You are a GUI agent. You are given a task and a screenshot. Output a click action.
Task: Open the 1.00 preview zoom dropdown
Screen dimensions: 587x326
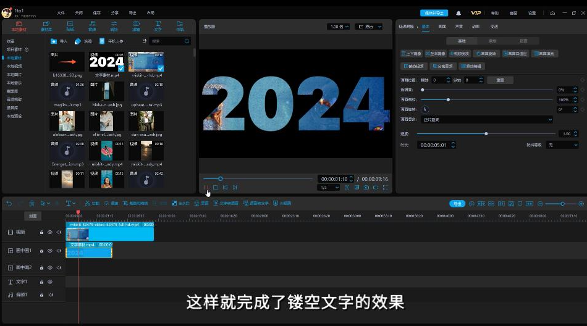coord(338,27)
